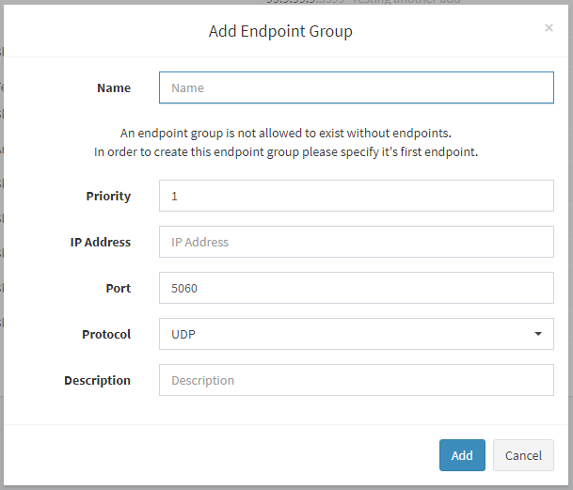Click the IP Address label
The height and width of the screenshot is (490, 573).
point(101,243)
